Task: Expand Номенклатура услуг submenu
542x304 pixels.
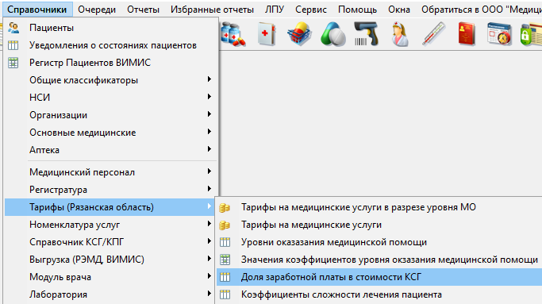Action: pos(110,225)
